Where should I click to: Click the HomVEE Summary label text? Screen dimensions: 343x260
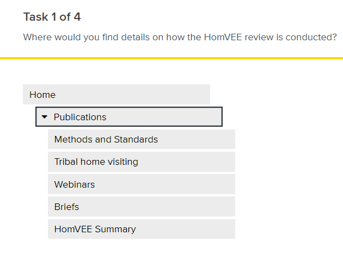click(x=95, y=229)
